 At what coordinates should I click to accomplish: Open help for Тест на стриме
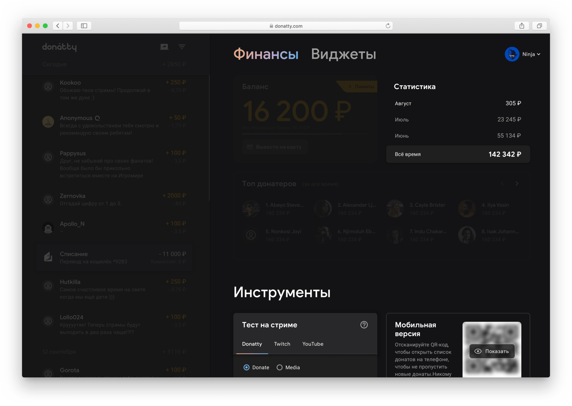364,325
